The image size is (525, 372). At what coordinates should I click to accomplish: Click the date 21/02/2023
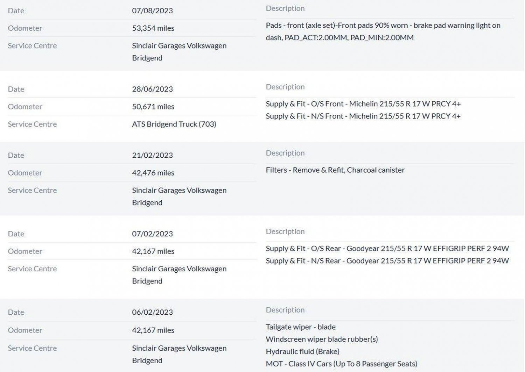point(152,155)
